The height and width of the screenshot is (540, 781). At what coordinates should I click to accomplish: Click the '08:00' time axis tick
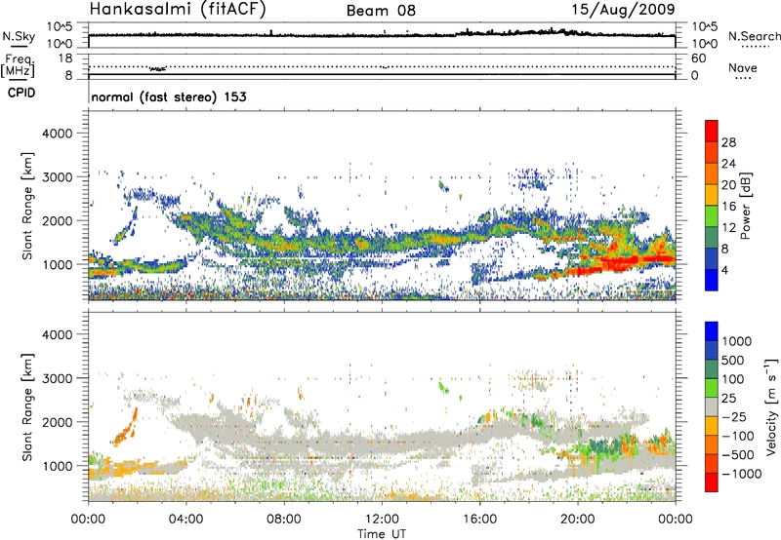tap(284, 520)
